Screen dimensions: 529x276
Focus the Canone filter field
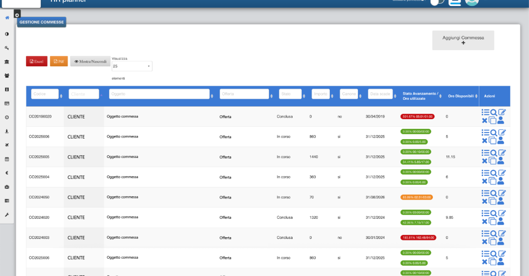coord(349,94)
